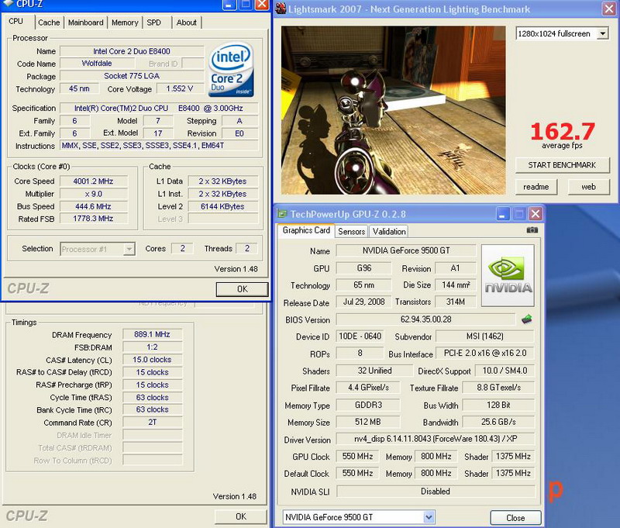Click the Subvendor value MSI (1462)
Screen dimensions: 620x528
(x=485, y=336)
